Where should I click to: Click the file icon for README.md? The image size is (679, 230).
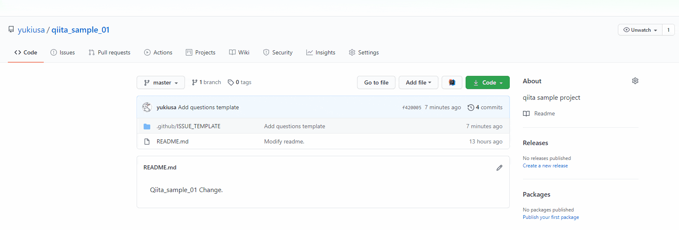[147, 142]
